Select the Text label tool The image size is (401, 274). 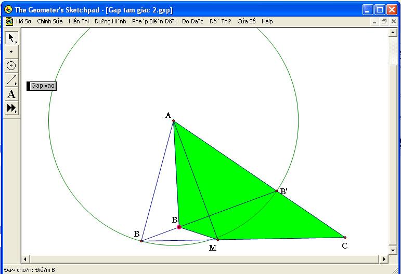tap(11, 94)
